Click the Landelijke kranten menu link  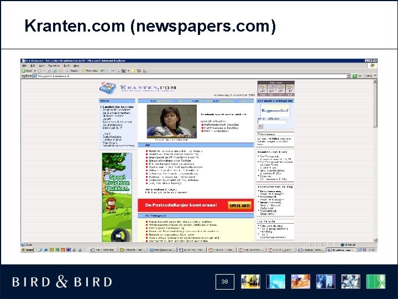118,107
